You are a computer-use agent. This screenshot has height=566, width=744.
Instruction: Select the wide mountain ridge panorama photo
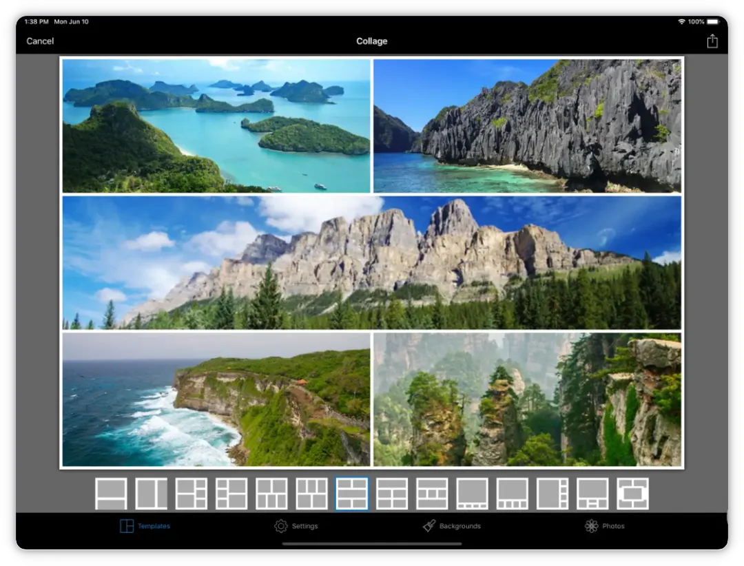[x=372, y=263]
